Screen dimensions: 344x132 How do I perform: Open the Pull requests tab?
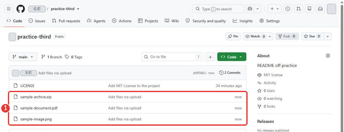pyautogui.click(x=66, y=21)
